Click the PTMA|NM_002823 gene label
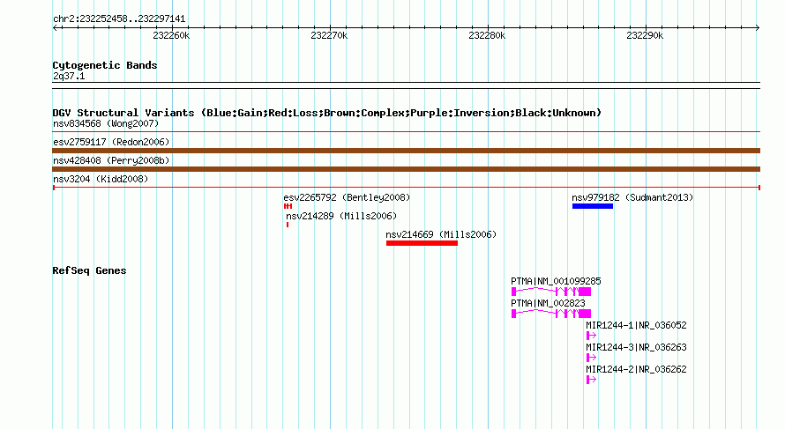The image size is (785, 429). click(x=548, y=304)
